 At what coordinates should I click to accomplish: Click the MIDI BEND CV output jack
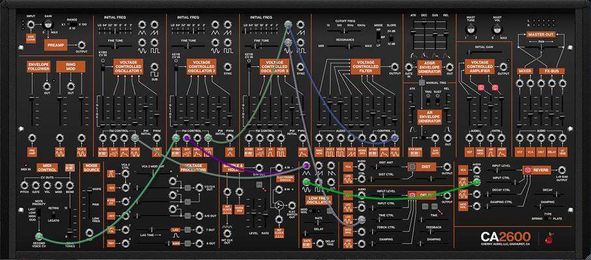(x=70, y=185)
